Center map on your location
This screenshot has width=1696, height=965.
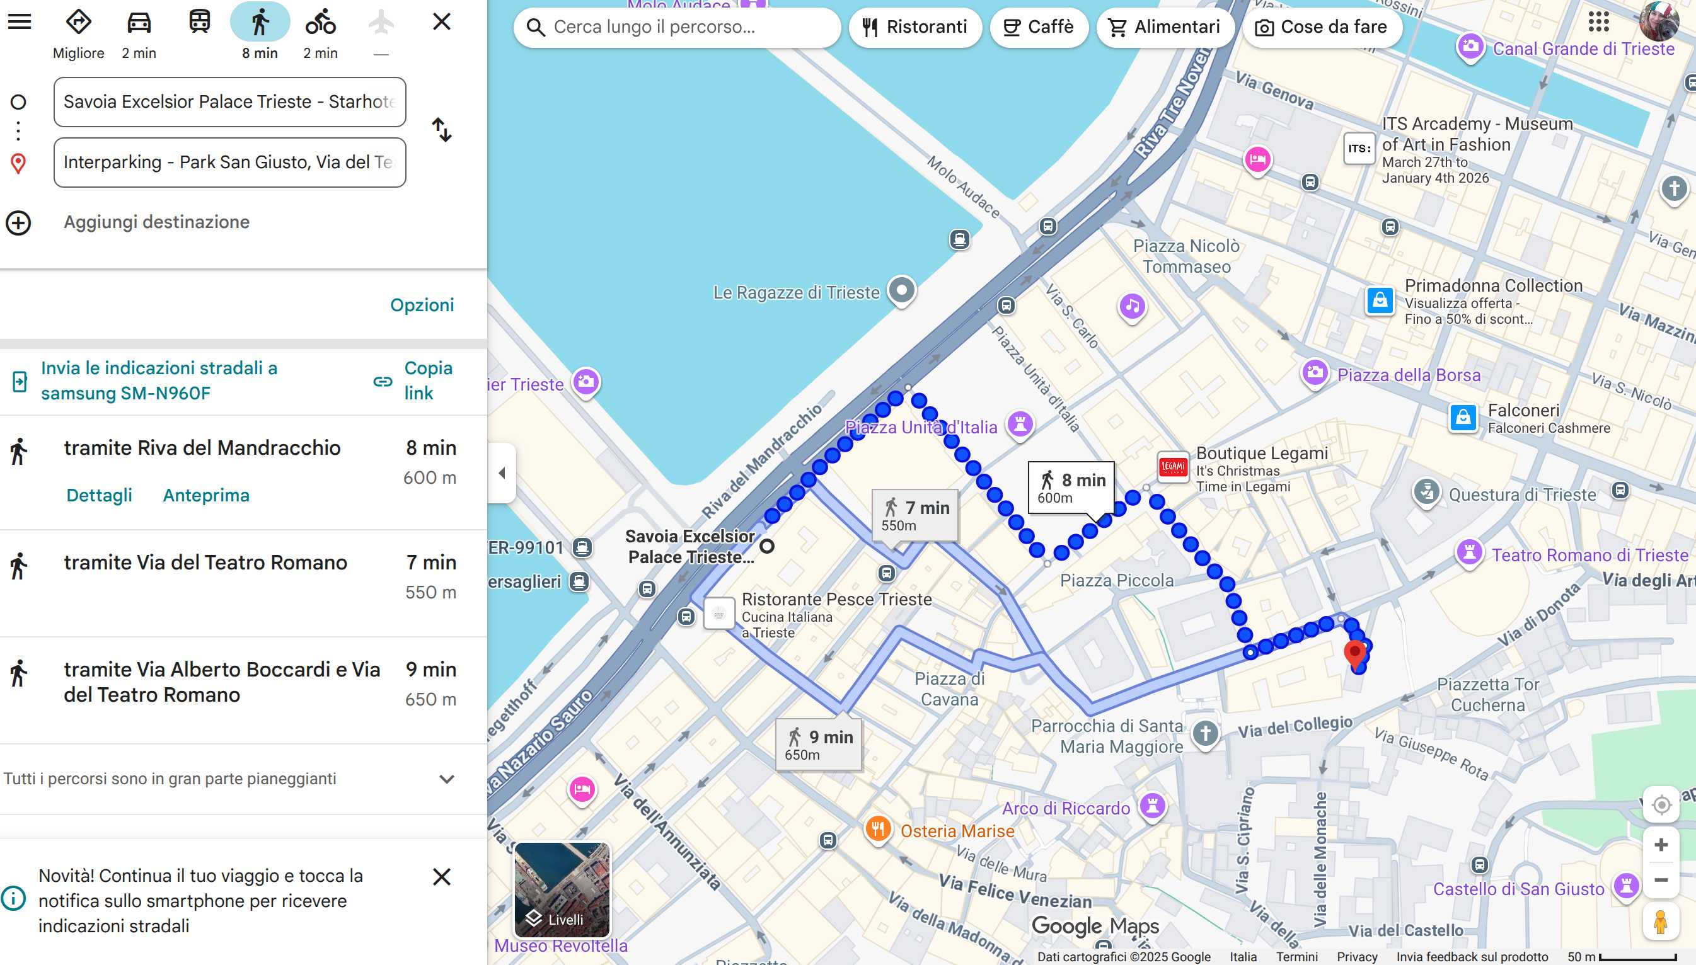(1660, 804)
